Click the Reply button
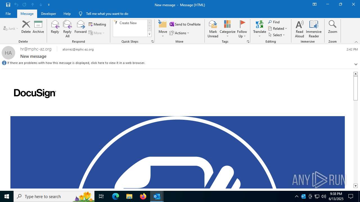360x202 pixels. coord(55,27)
